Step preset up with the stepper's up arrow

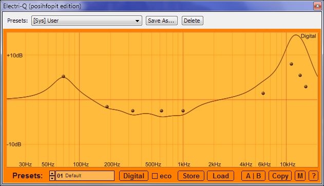pyautogui.click(x=52, y=173)
